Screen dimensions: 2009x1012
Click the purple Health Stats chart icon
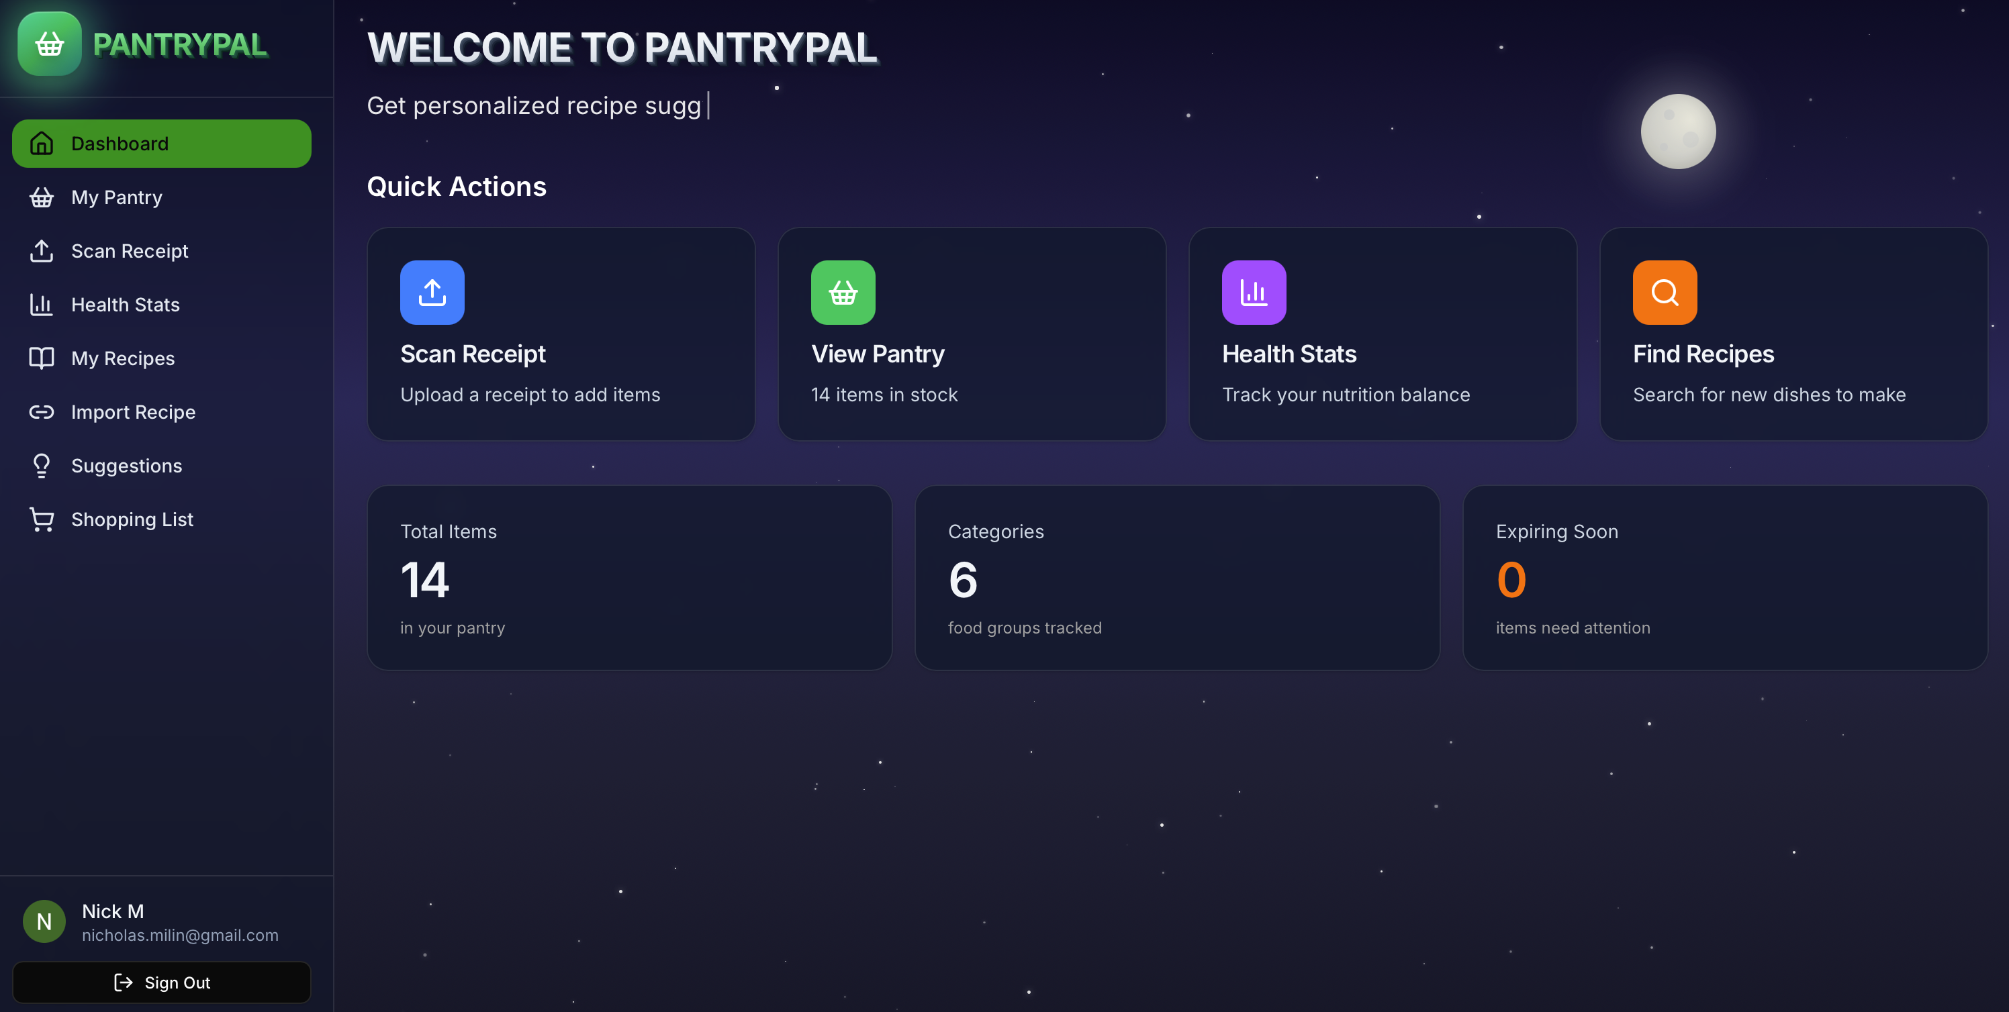pos(1254,293)
